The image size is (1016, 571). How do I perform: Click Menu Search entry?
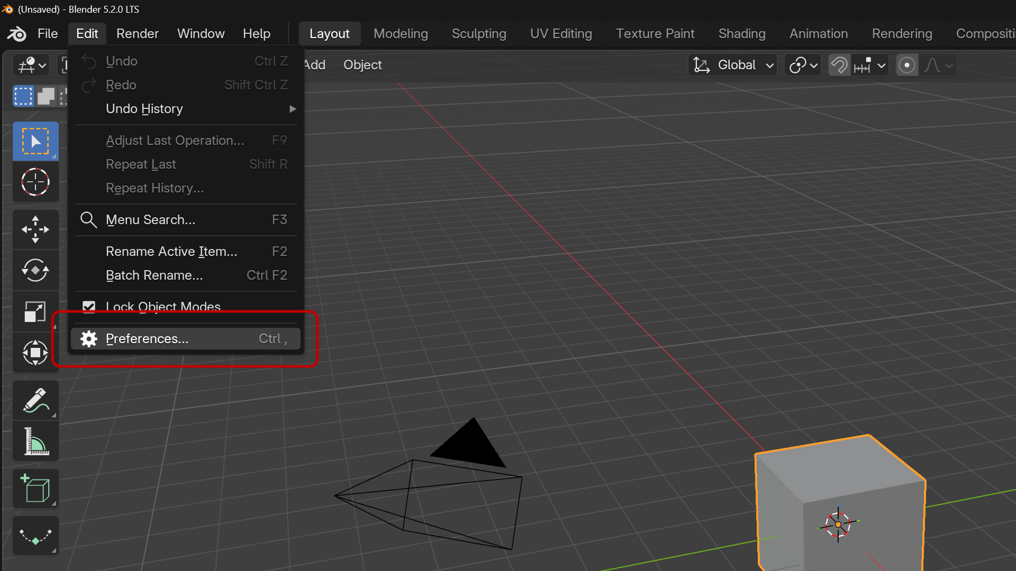(186, 219)
